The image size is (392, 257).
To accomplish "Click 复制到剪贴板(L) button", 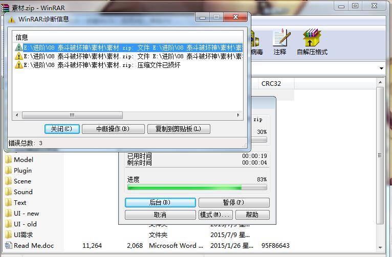I will [179, 129].
